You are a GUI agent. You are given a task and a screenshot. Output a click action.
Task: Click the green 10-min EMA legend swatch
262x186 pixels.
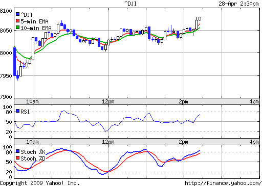pos(17,28)
